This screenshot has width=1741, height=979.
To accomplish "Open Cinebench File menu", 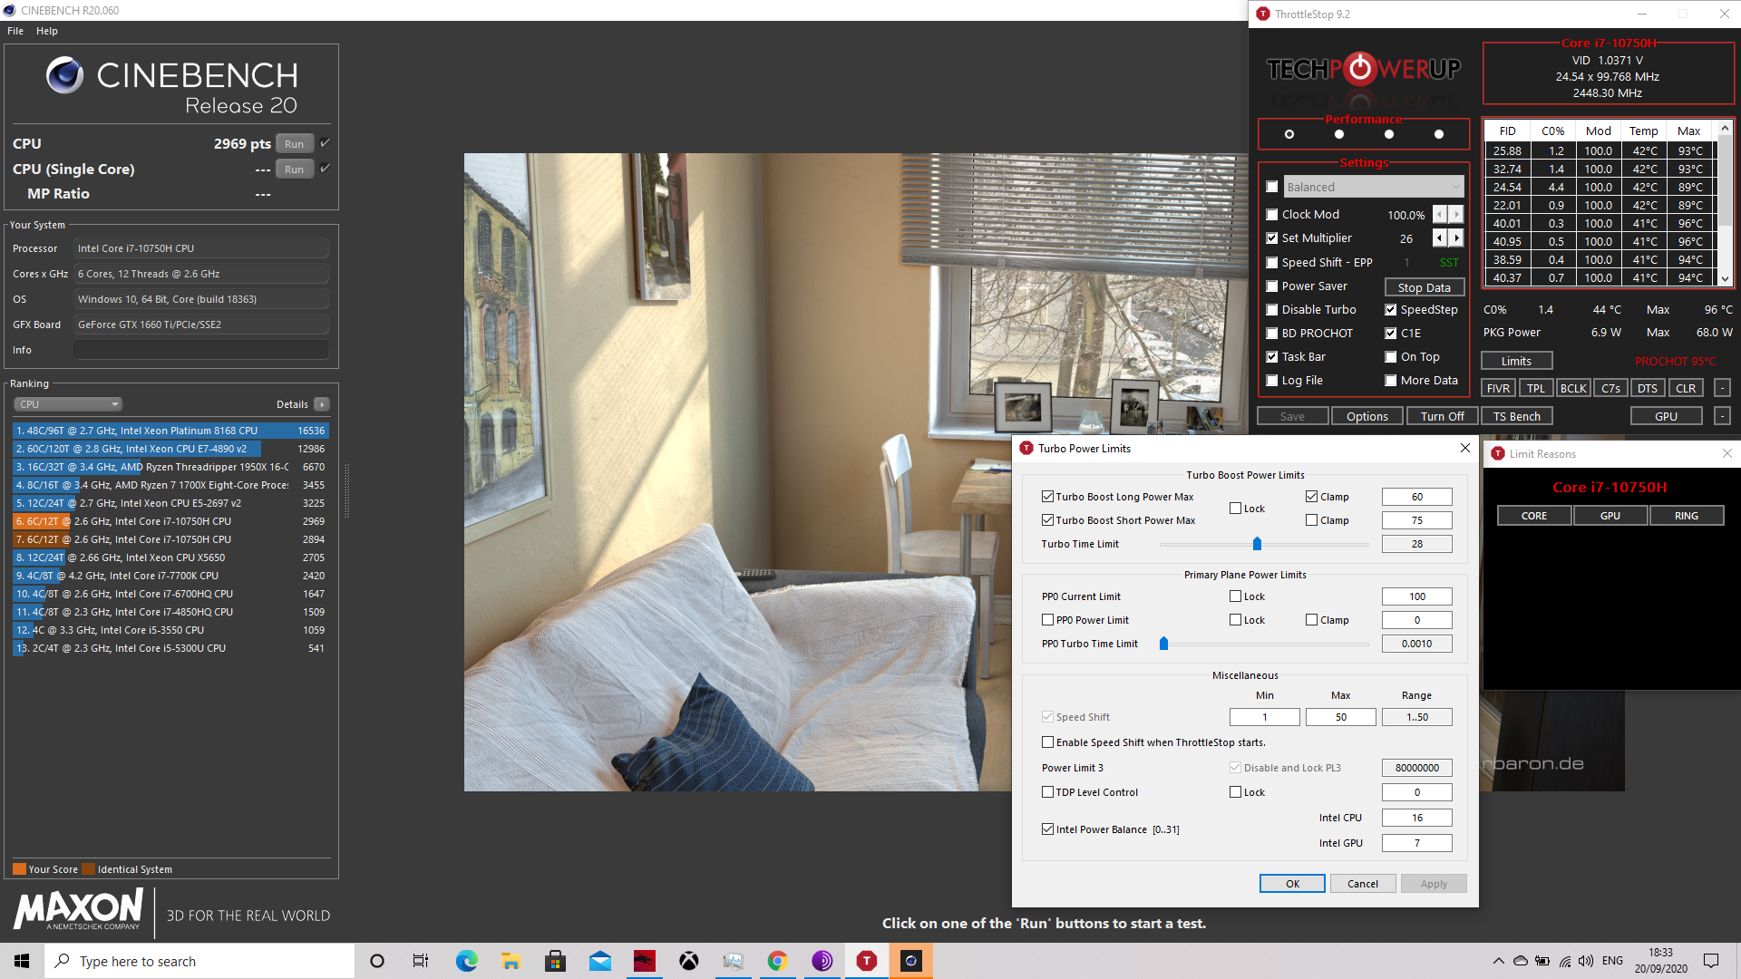I will click(15, 31).
